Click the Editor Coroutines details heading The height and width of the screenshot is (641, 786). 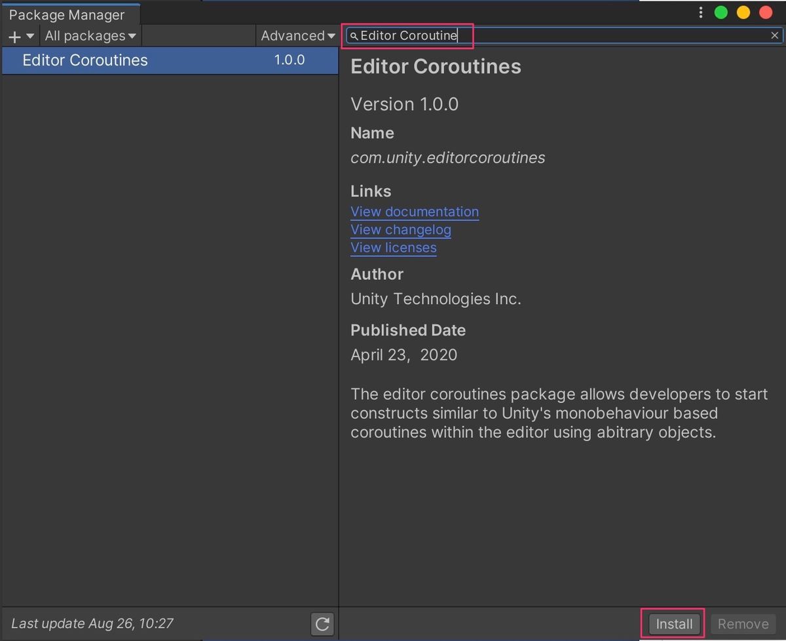(436, 67)
